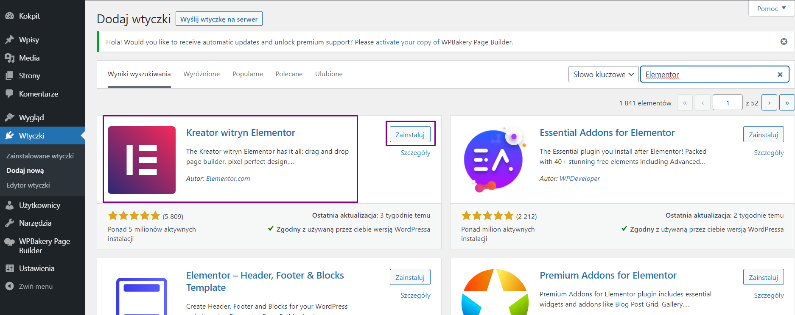
Task: Click the activate your copy link
Action: [x=403, y=42]
